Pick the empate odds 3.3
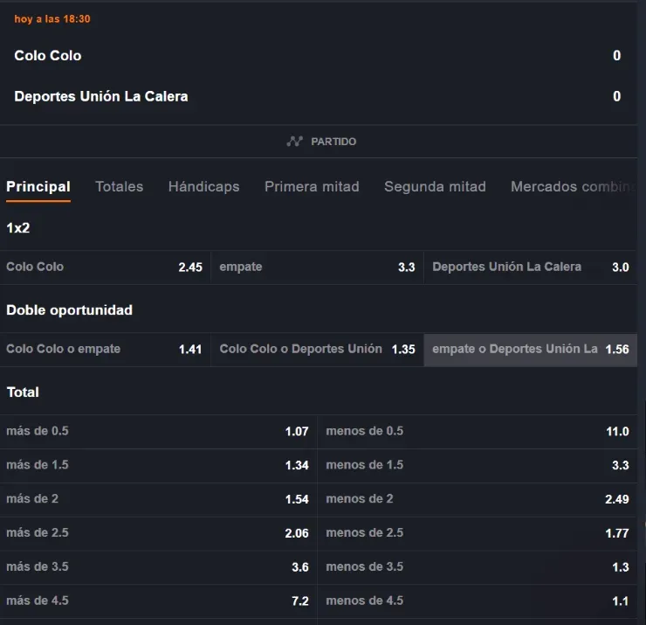The width and height of the screenshot is (646, 625). tap(318, 267)
